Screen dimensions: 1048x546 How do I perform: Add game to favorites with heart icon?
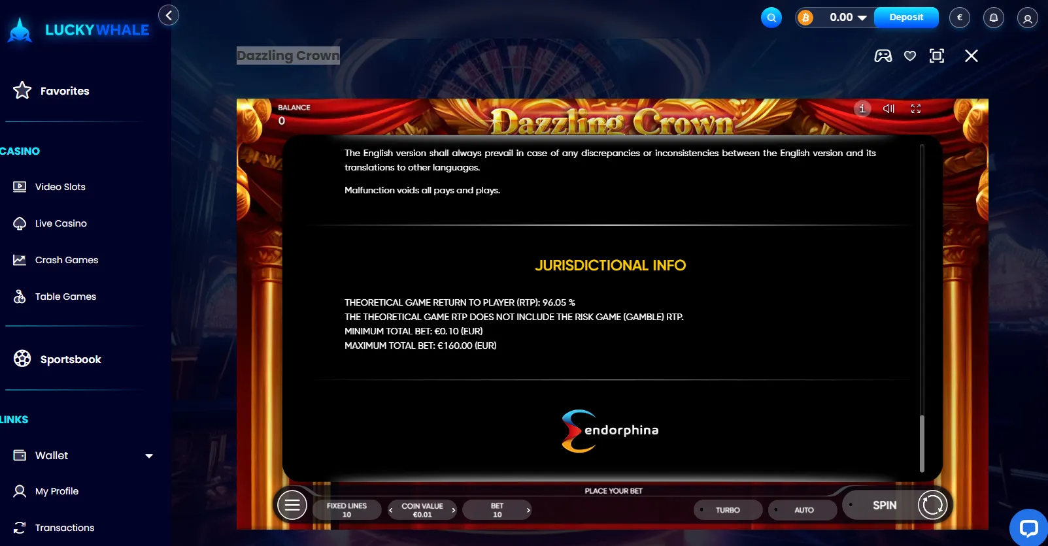click(910, 56)
